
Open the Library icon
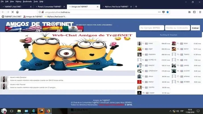coord(190,12)
